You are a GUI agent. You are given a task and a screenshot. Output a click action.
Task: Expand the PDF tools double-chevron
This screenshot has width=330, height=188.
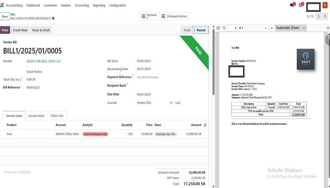pos(328,28)
